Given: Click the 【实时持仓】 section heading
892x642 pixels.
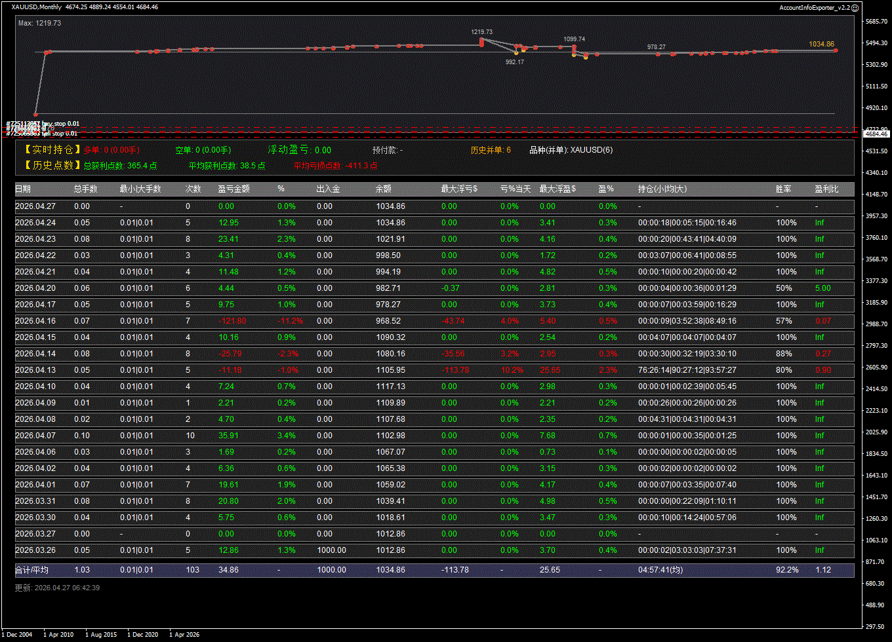Looking at the screenshot, I should coord(52,150).
